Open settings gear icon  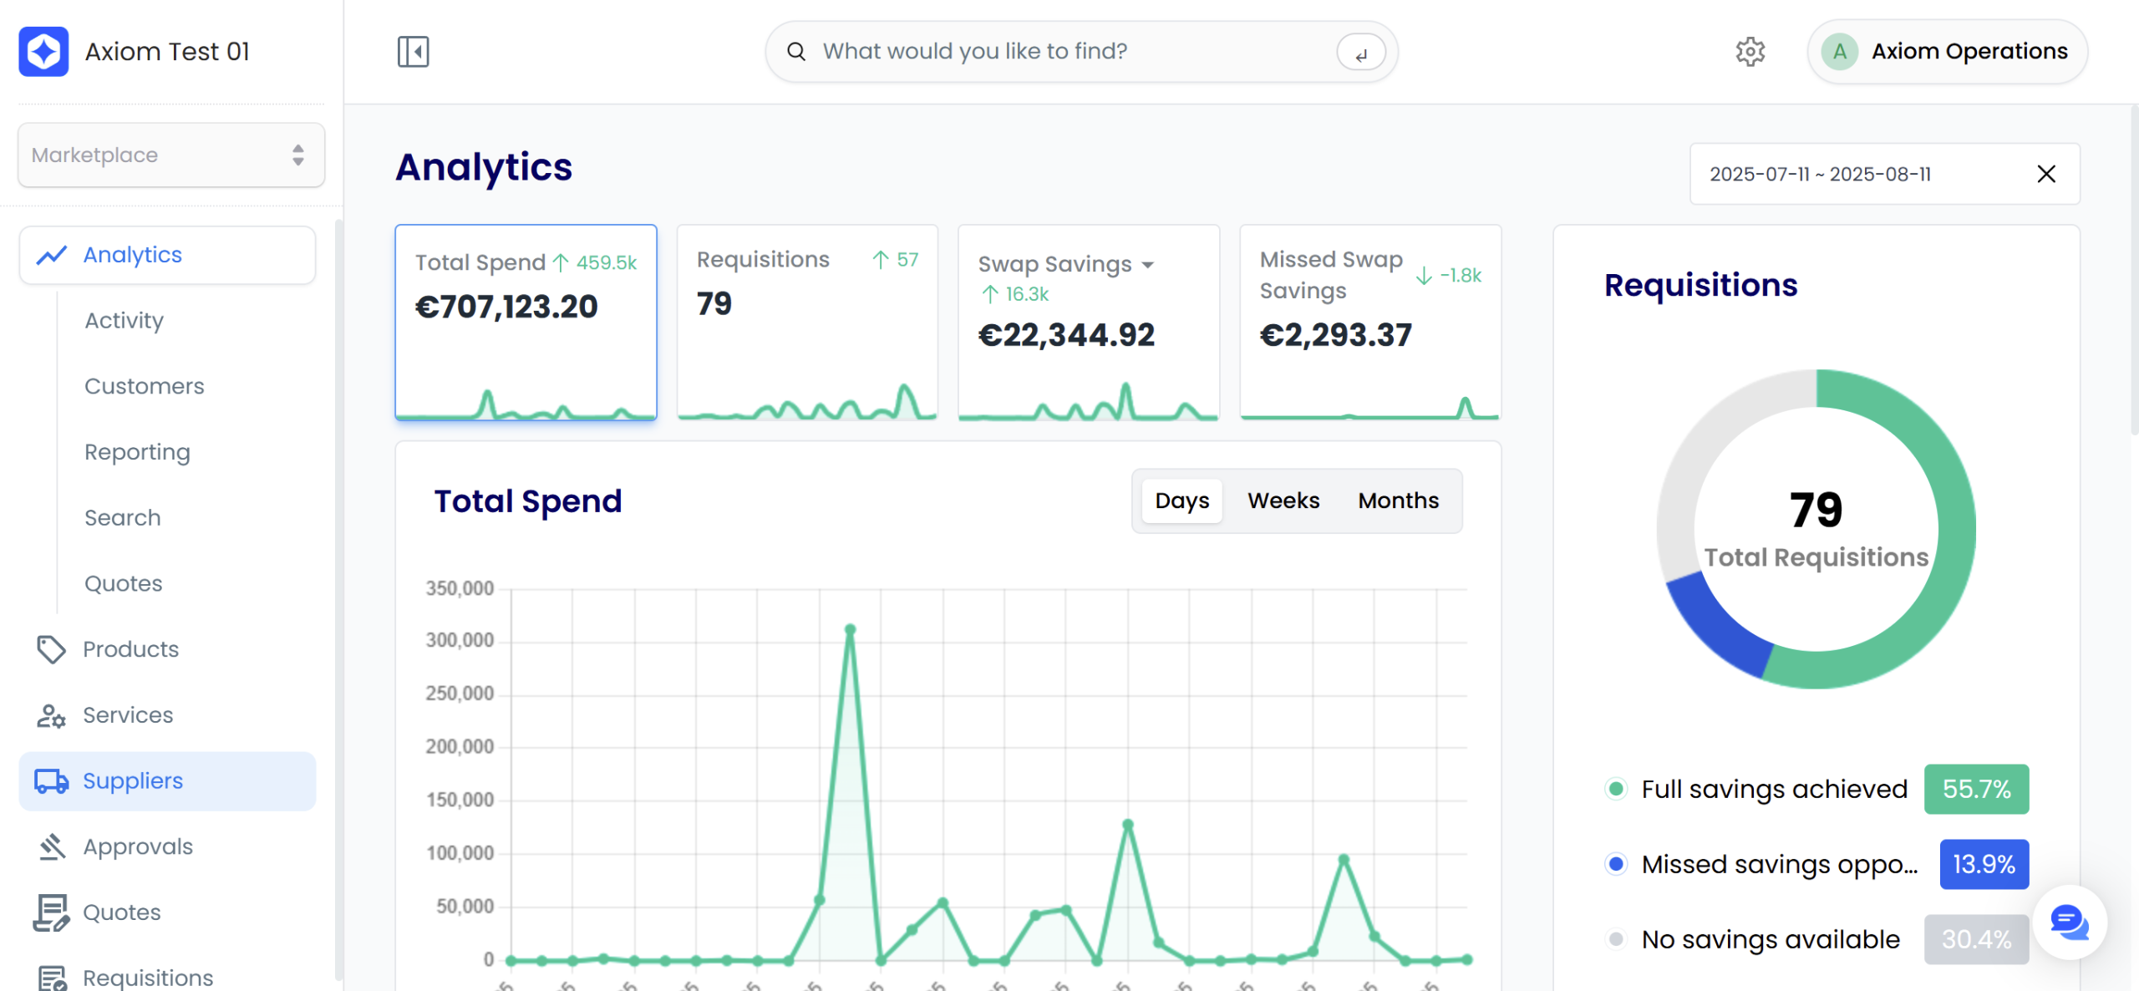1750,52
